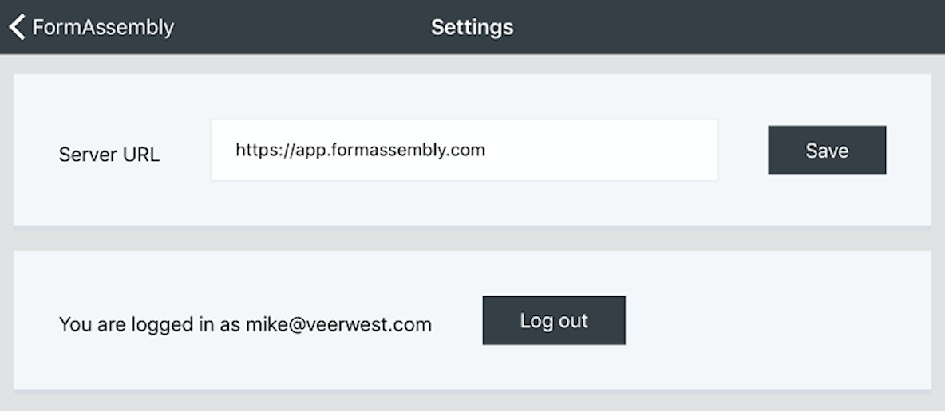
Task: Tap the back chevron arrow icon
Action: point(16,27)
